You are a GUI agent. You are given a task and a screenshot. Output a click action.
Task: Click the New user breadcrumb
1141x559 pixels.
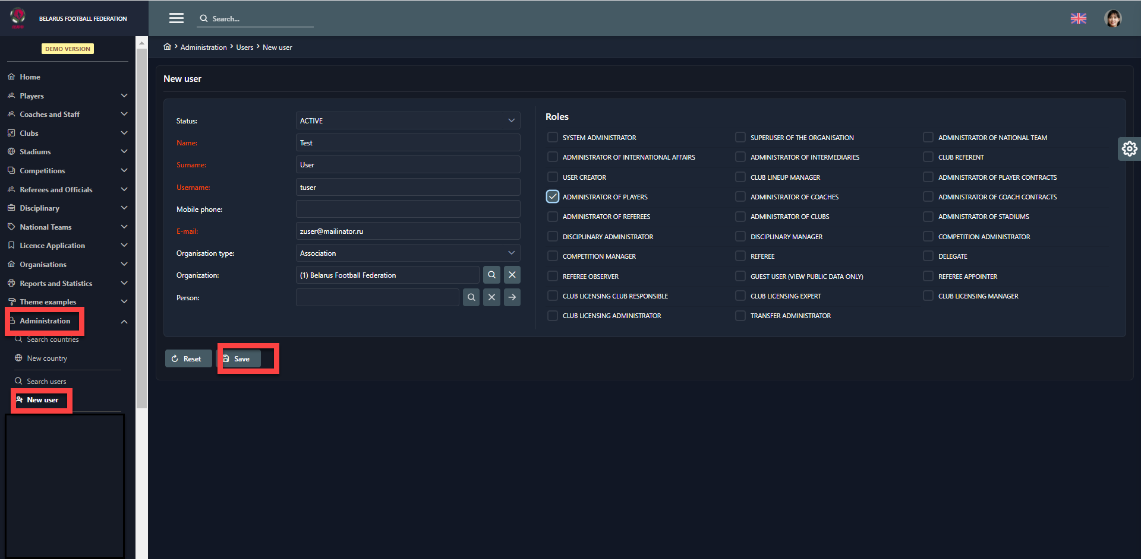[278, 47]
